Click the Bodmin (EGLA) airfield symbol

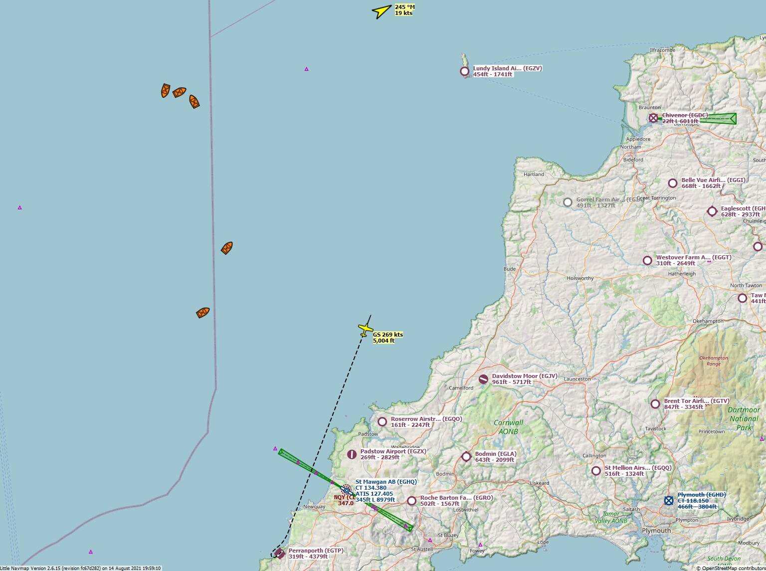(x=466, y=456)
